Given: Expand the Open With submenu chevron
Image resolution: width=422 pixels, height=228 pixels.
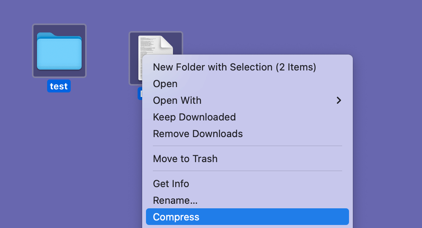Looking at the screenshot, I should coord(338,100).
